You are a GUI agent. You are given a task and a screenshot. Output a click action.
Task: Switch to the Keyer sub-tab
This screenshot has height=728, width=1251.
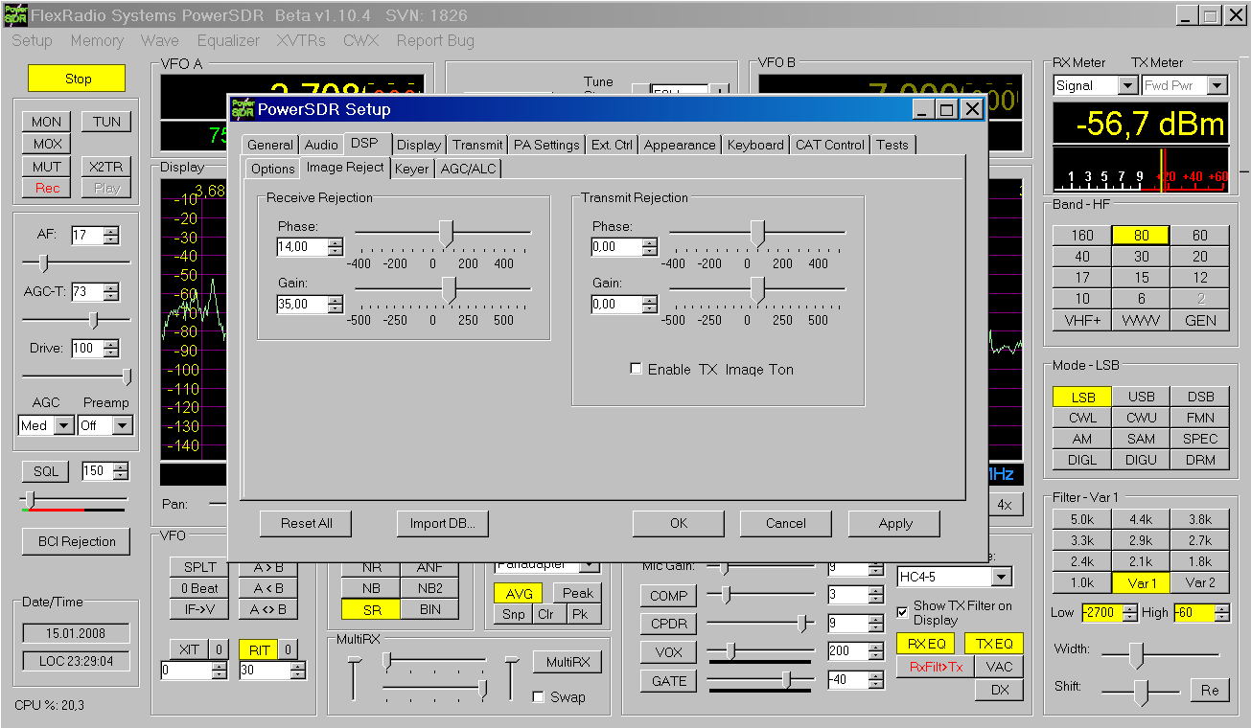[412, 169]
